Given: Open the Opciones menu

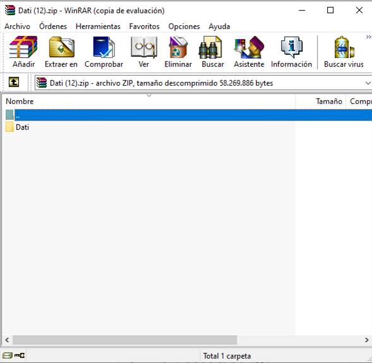Looking at the screenshot, I should pos(184,26).
